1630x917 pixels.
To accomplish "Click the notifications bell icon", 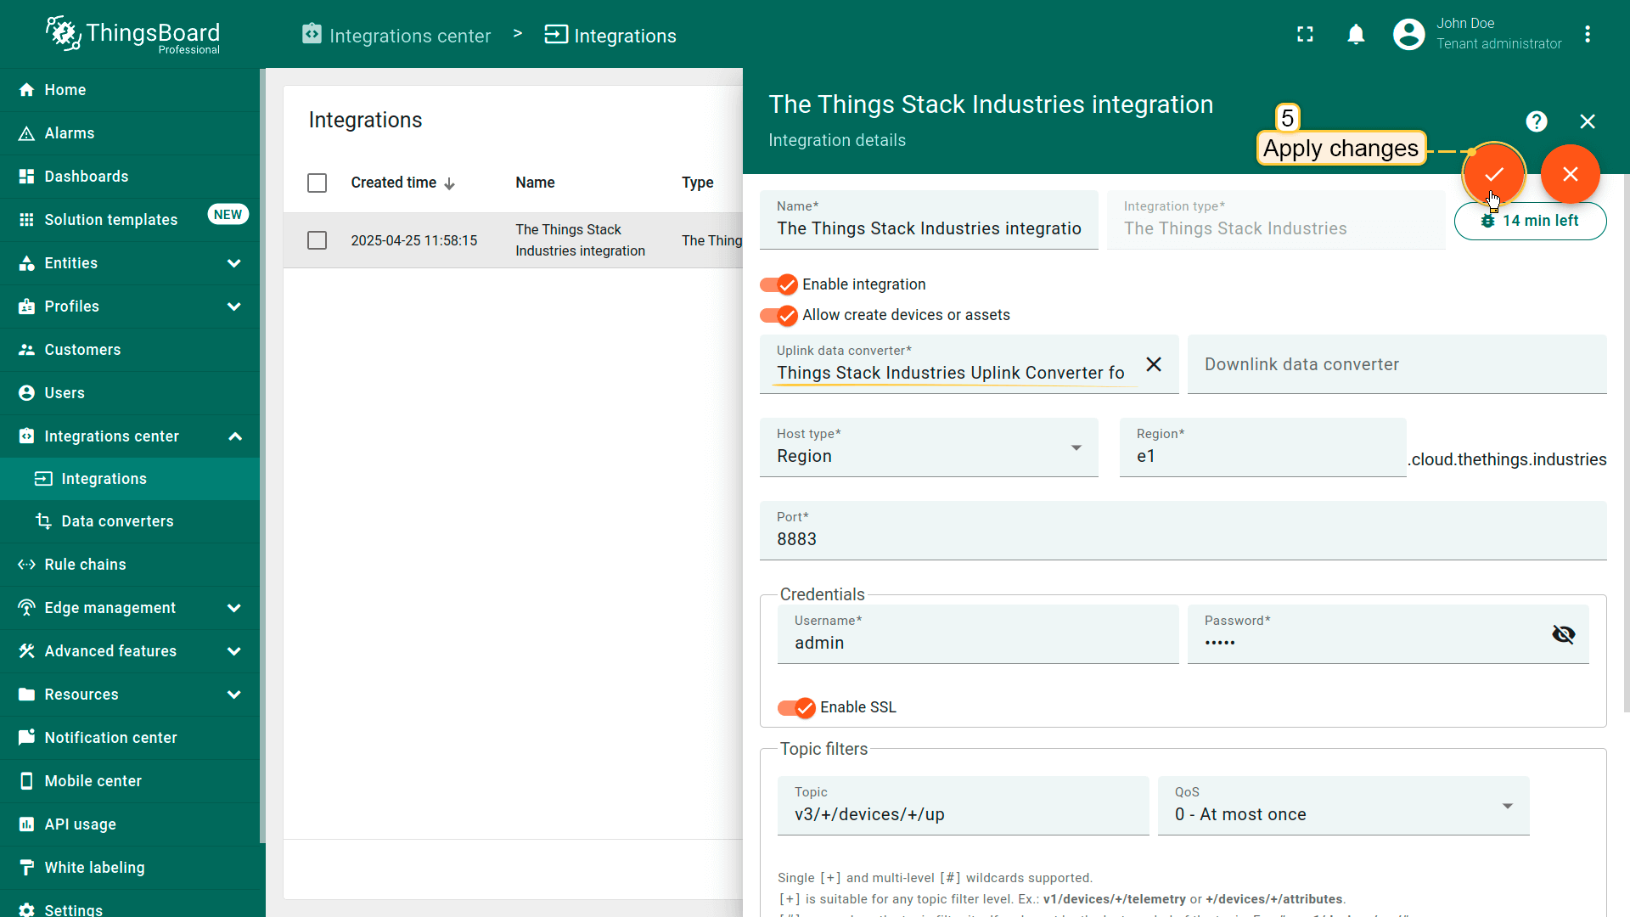I will pos(1356,35).
